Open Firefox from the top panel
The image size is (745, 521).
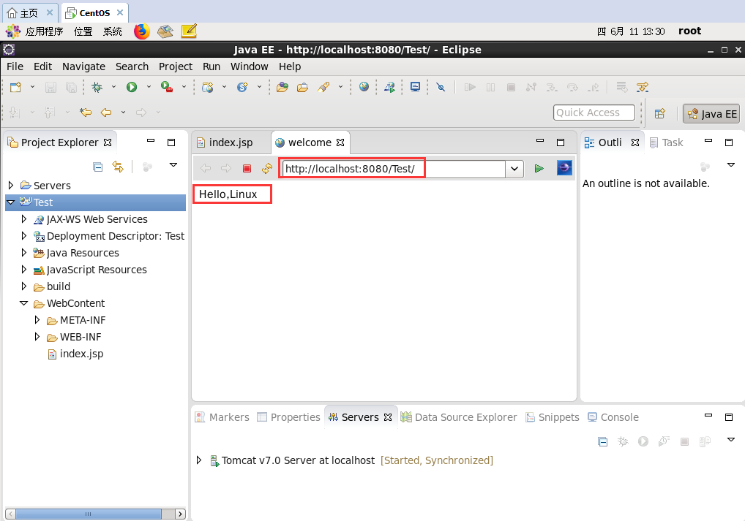141,31
